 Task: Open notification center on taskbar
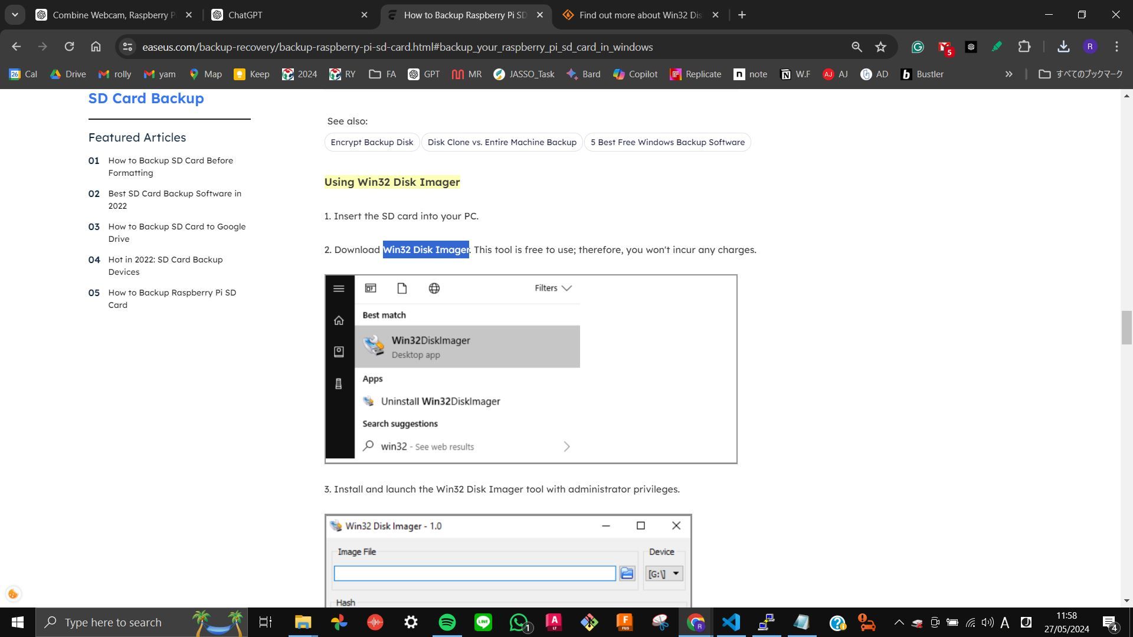[1110, 622]
